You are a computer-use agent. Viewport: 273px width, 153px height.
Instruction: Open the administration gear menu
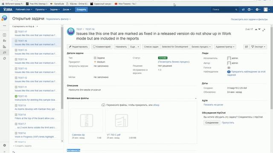click(258, 9)
